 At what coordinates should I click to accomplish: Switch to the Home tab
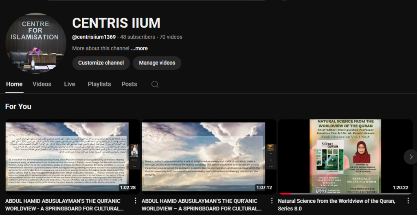(14, 85)
